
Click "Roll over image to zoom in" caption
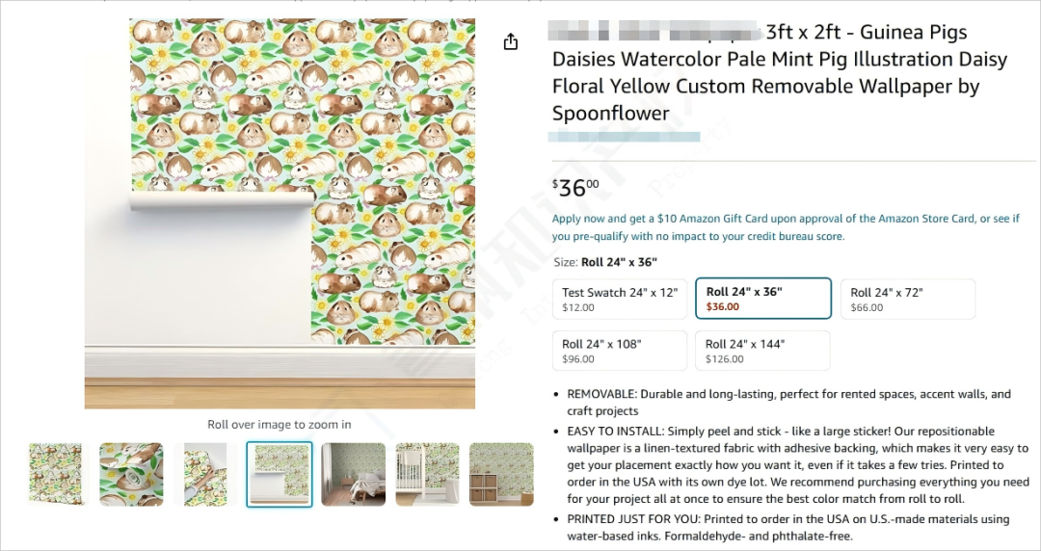(280, 425)
